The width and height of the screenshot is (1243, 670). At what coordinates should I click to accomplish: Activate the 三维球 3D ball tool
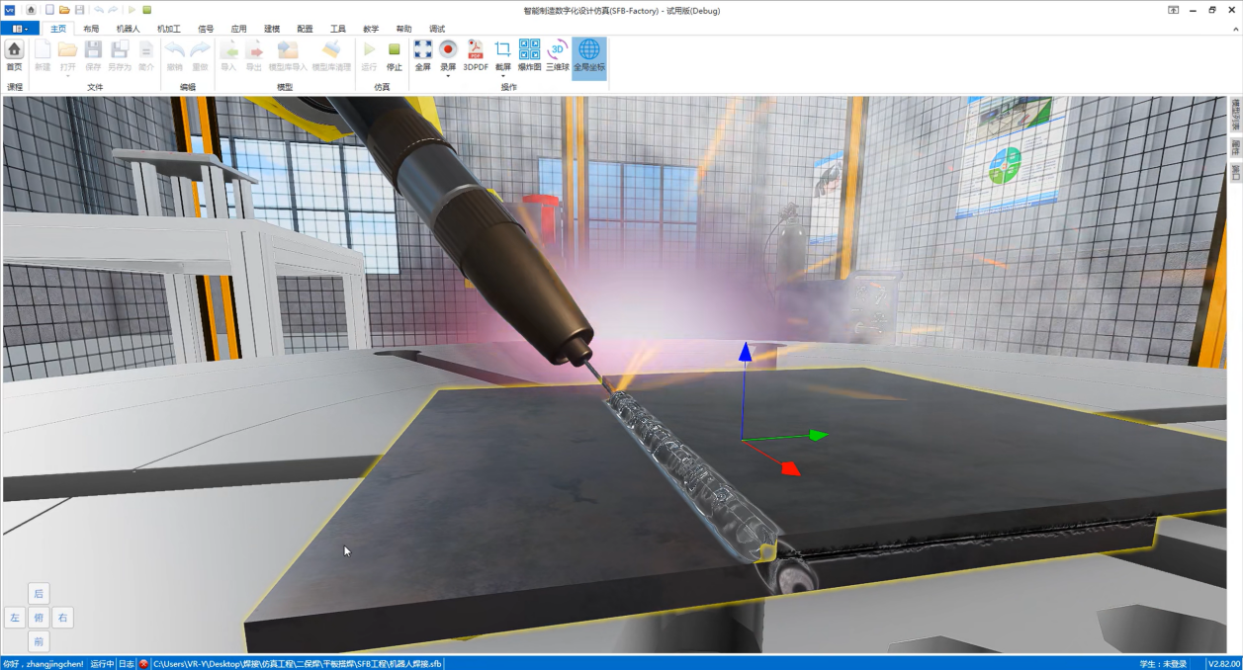[x=558, y=54]
